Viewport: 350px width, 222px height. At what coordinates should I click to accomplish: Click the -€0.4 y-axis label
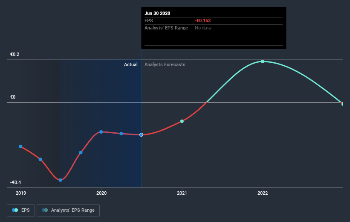click(x=16, y=182)
